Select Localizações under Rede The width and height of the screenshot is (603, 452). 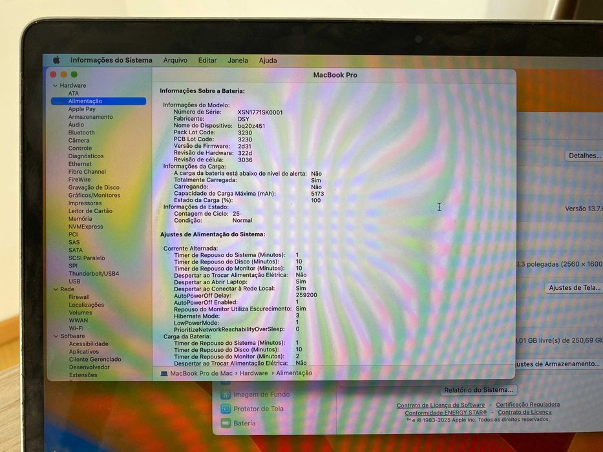[x=87, y=305]
